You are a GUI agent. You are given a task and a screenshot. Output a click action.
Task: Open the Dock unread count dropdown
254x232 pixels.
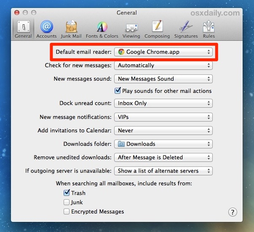(163, 103)
